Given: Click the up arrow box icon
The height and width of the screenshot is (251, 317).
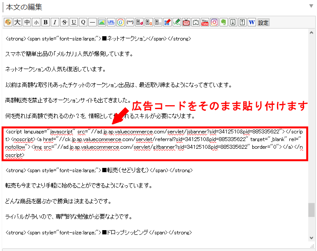Looking at the screenshot, I should pyautogui.click(x=242, y=22).
